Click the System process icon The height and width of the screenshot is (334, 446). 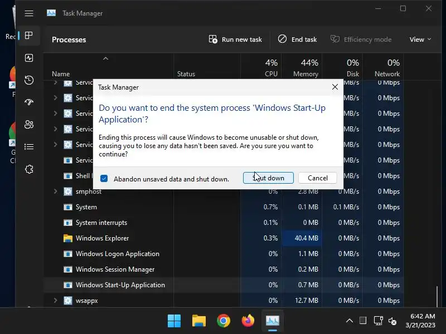point(67,207)
